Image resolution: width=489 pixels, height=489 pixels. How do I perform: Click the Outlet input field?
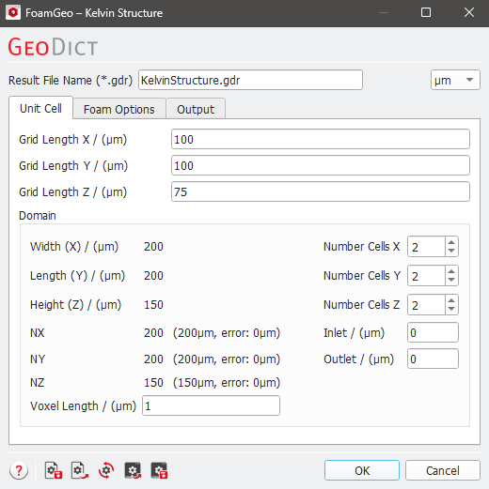433,359
